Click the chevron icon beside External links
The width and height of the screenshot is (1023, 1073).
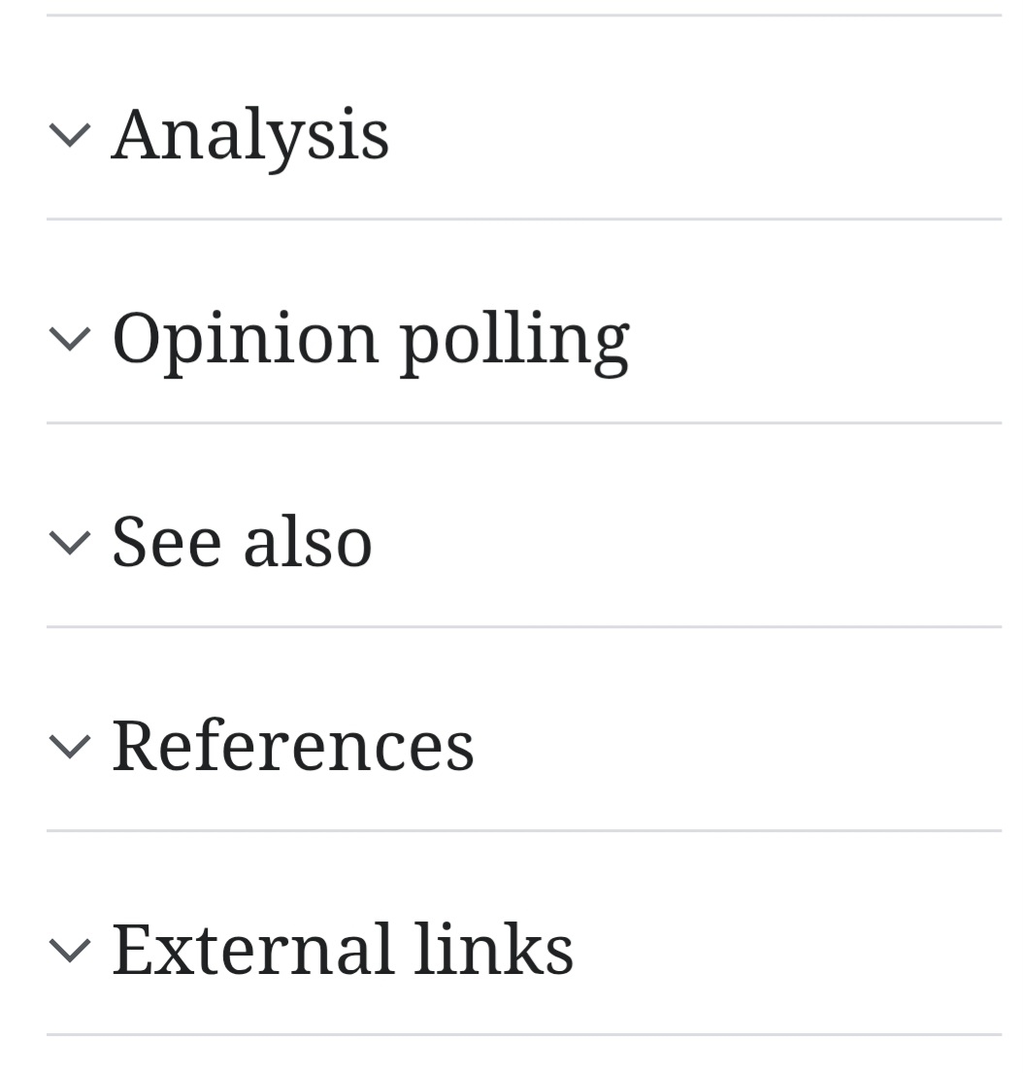(69, 950)
